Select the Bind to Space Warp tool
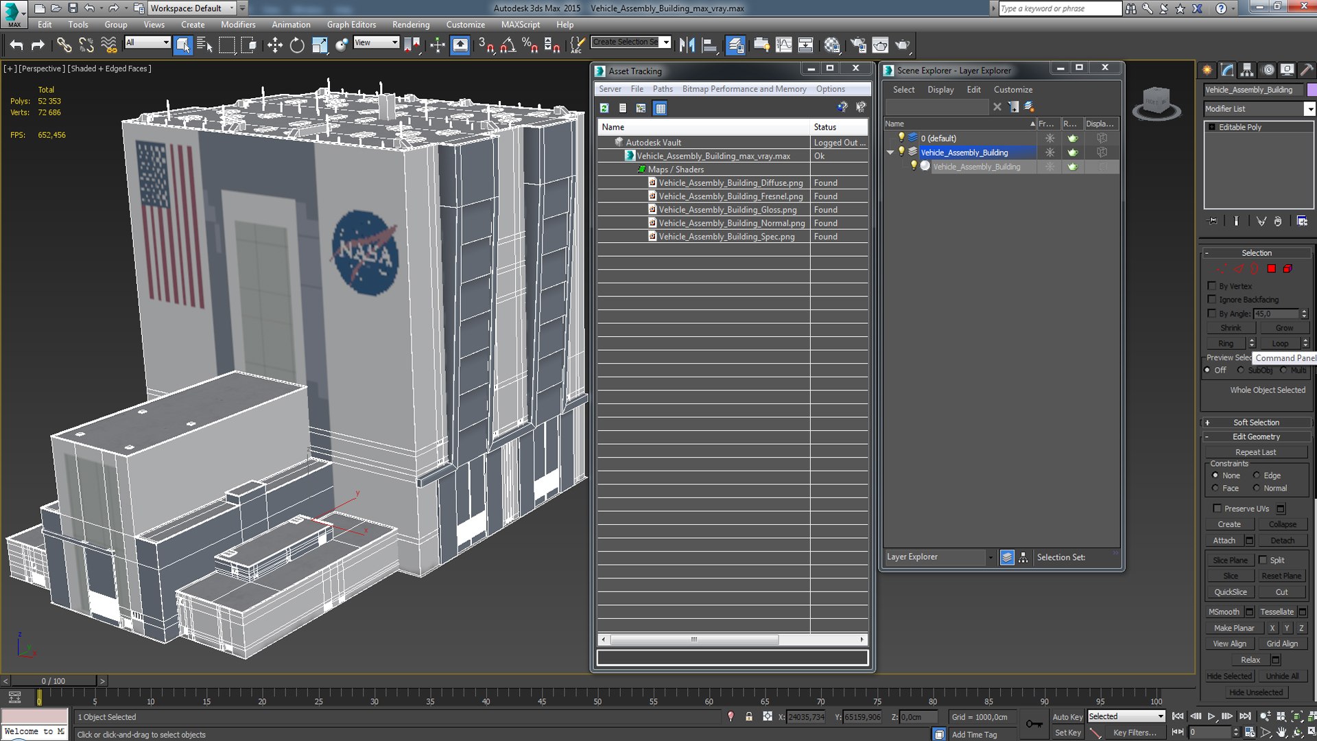 pos(108,45)
